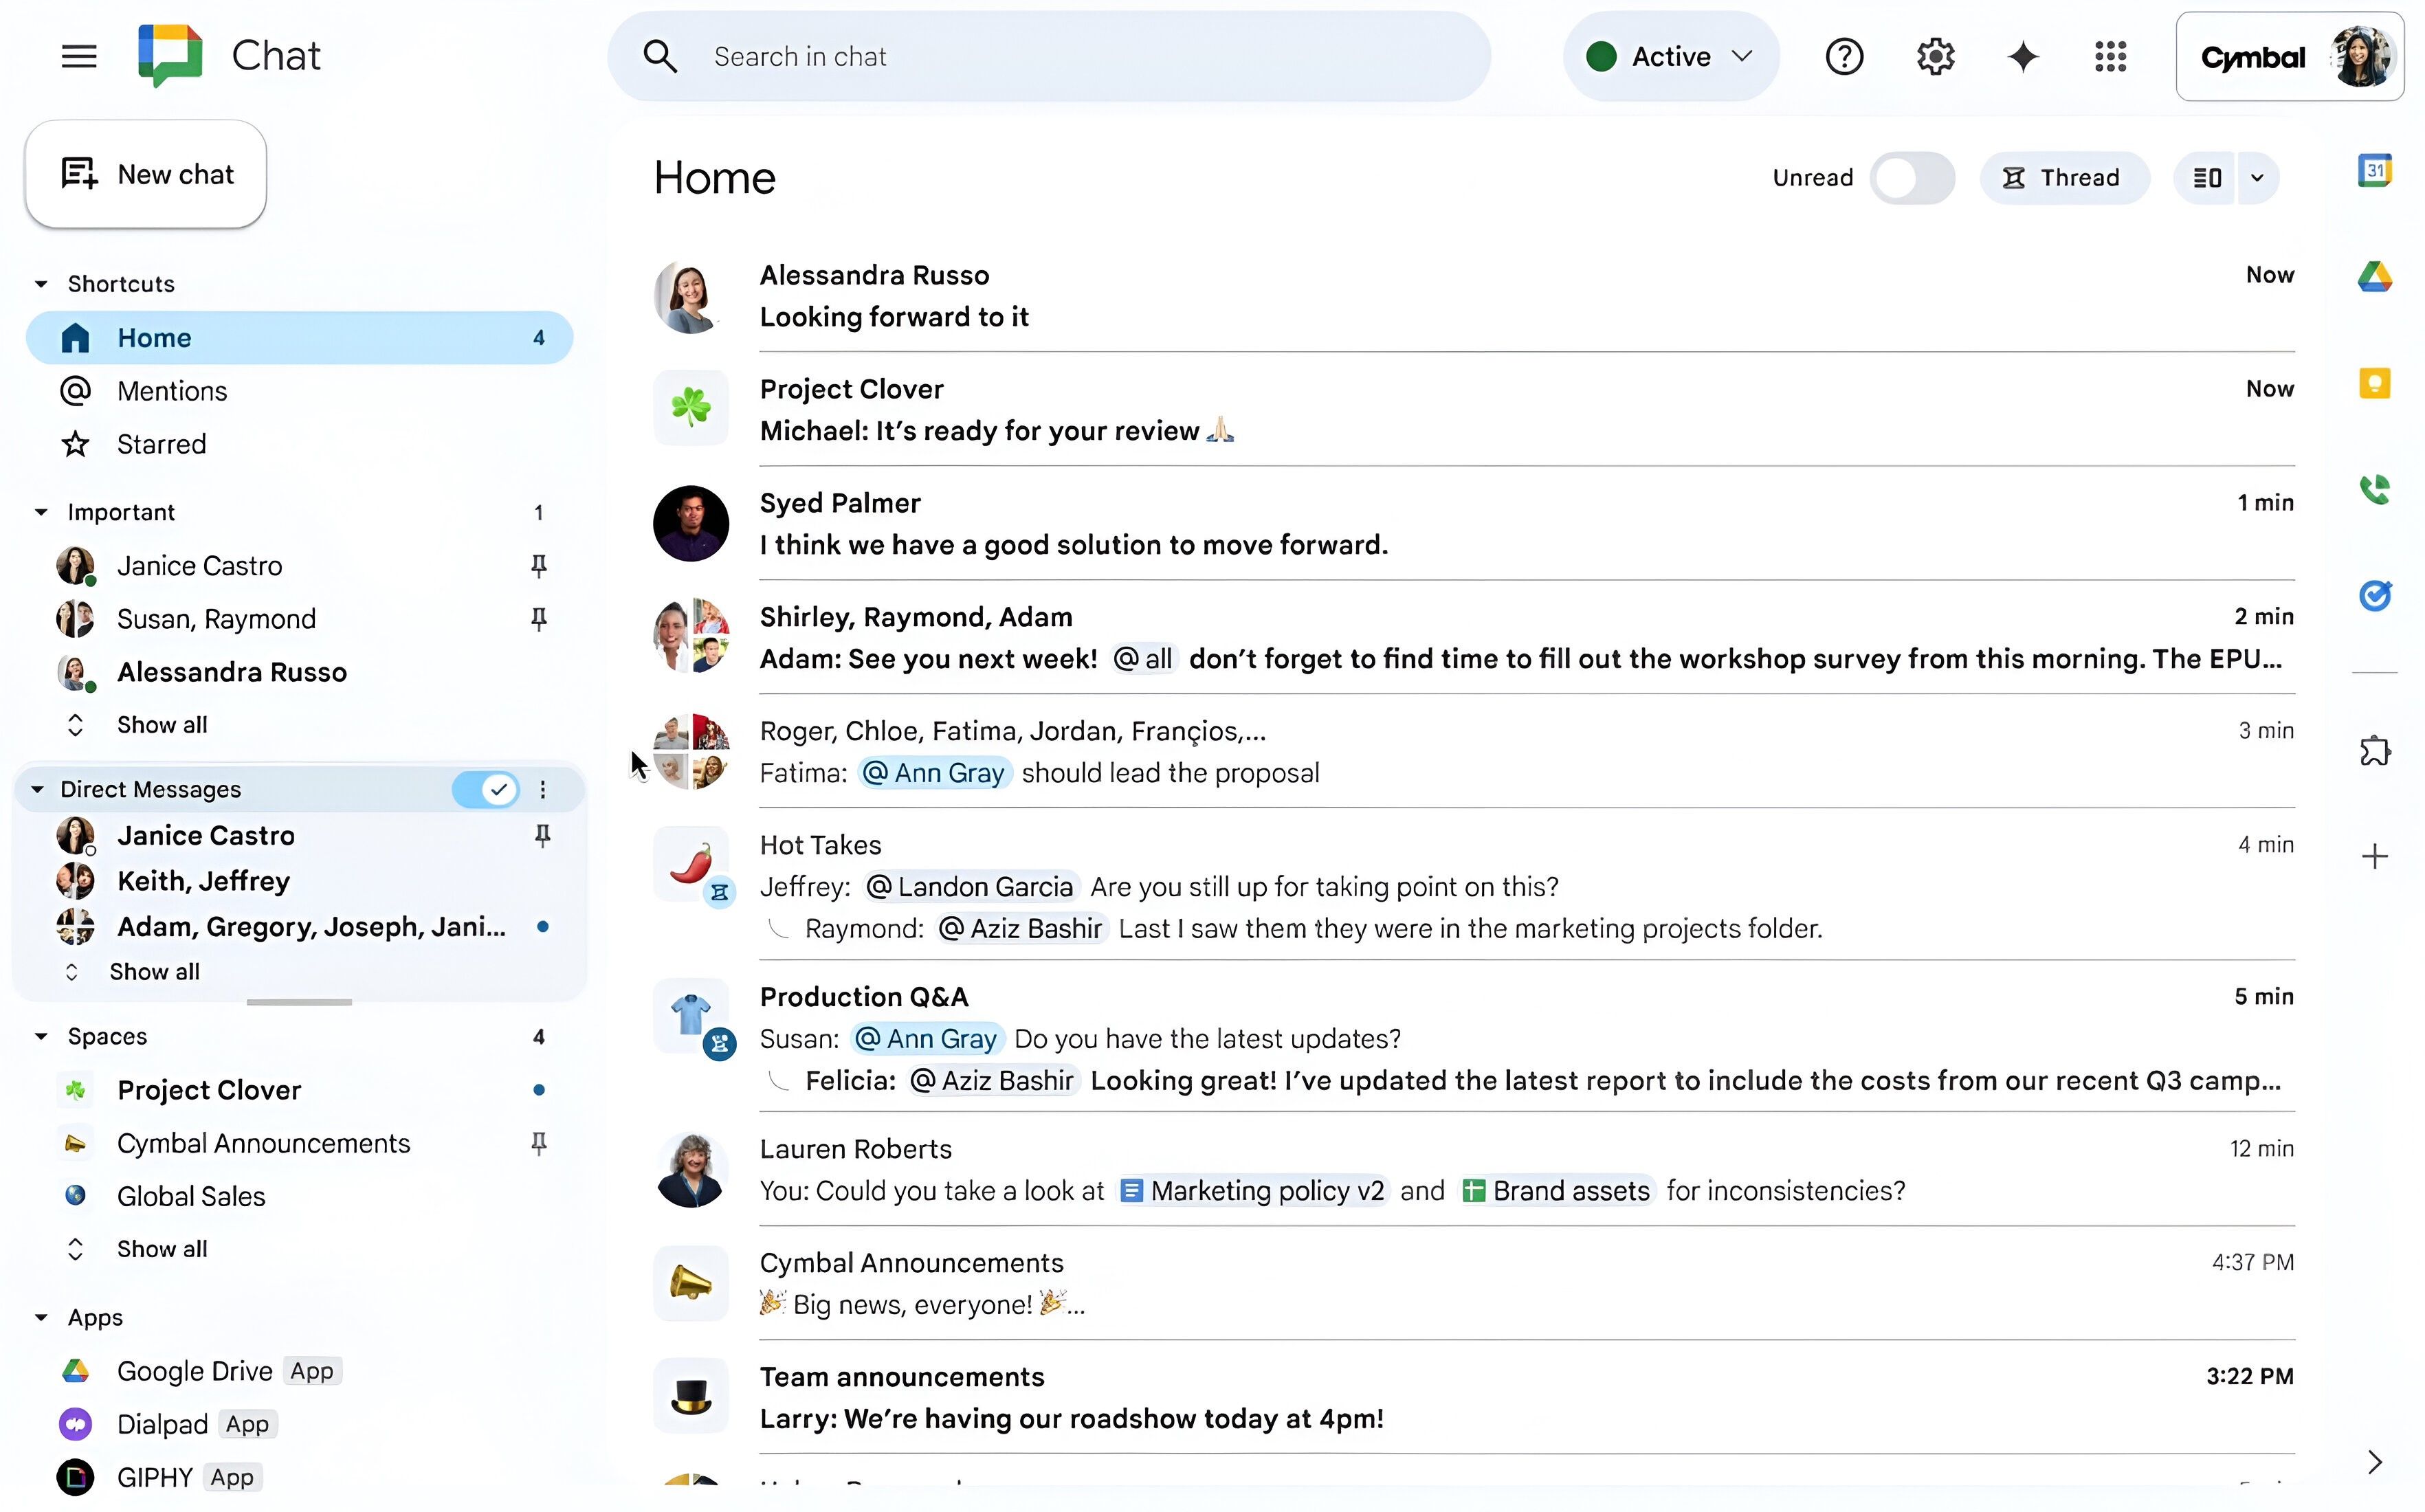Open Google Drive app shortcut
This screenshot has width=2425, height=1512.
coord(193,1371)
